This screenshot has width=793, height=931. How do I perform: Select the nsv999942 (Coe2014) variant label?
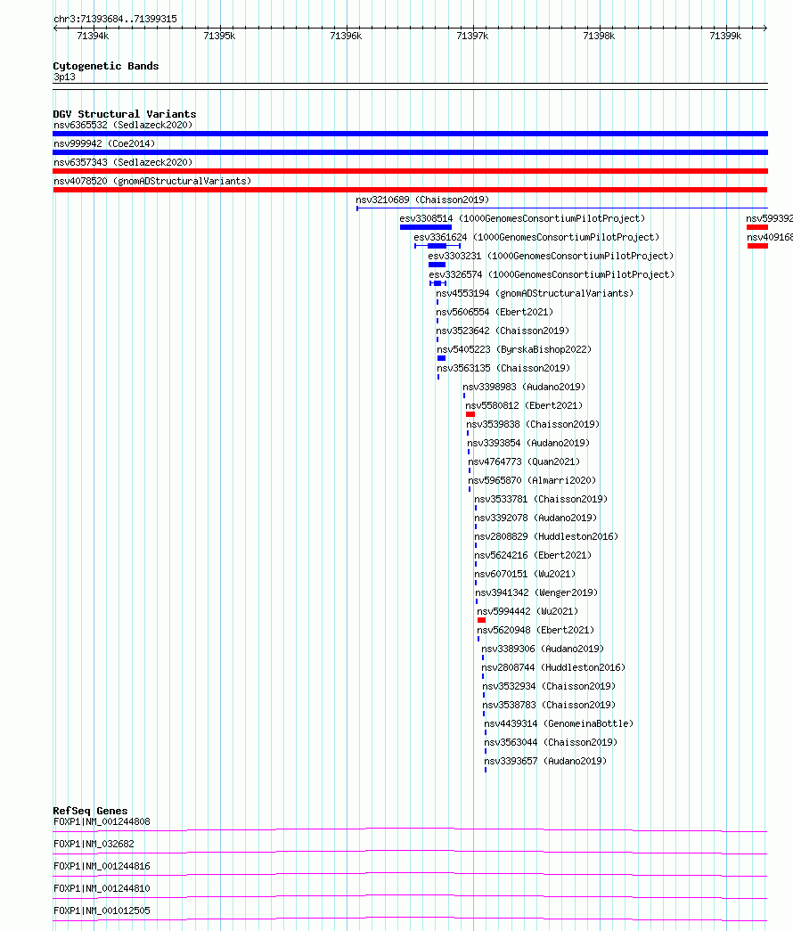click(104, 143)
